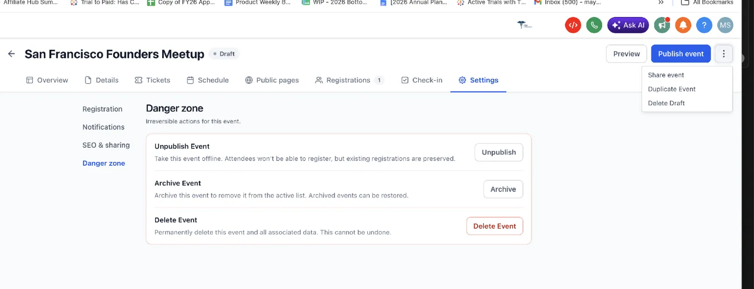Click the Ask AI button
The image size is (754, 289).
coord(628,25)
